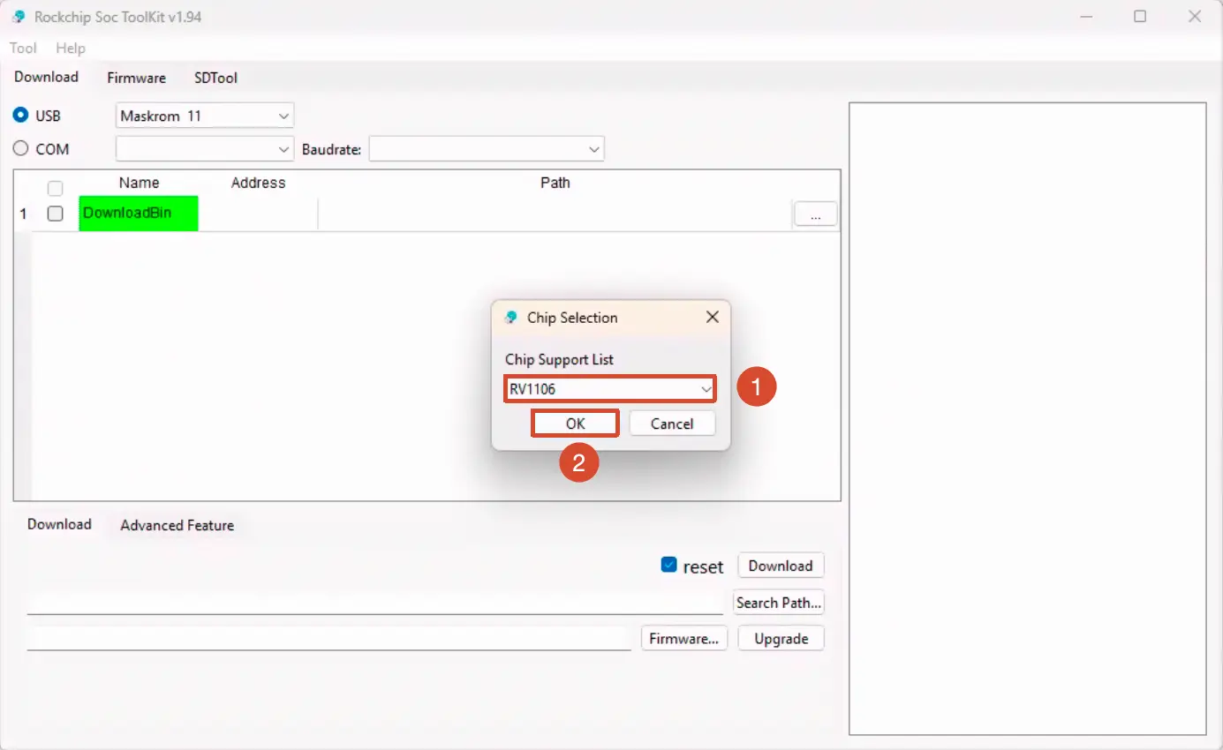Open the COM port dropdown
This screenshot has height=750, width=1223.
(205, 149)
